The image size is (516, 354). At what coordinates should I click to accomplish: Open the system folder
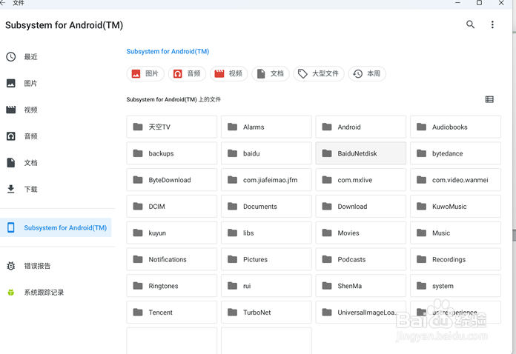(x=455, y=286)
